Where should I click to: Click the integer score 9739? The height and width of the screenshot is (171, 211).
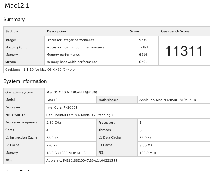coord(143,40)
